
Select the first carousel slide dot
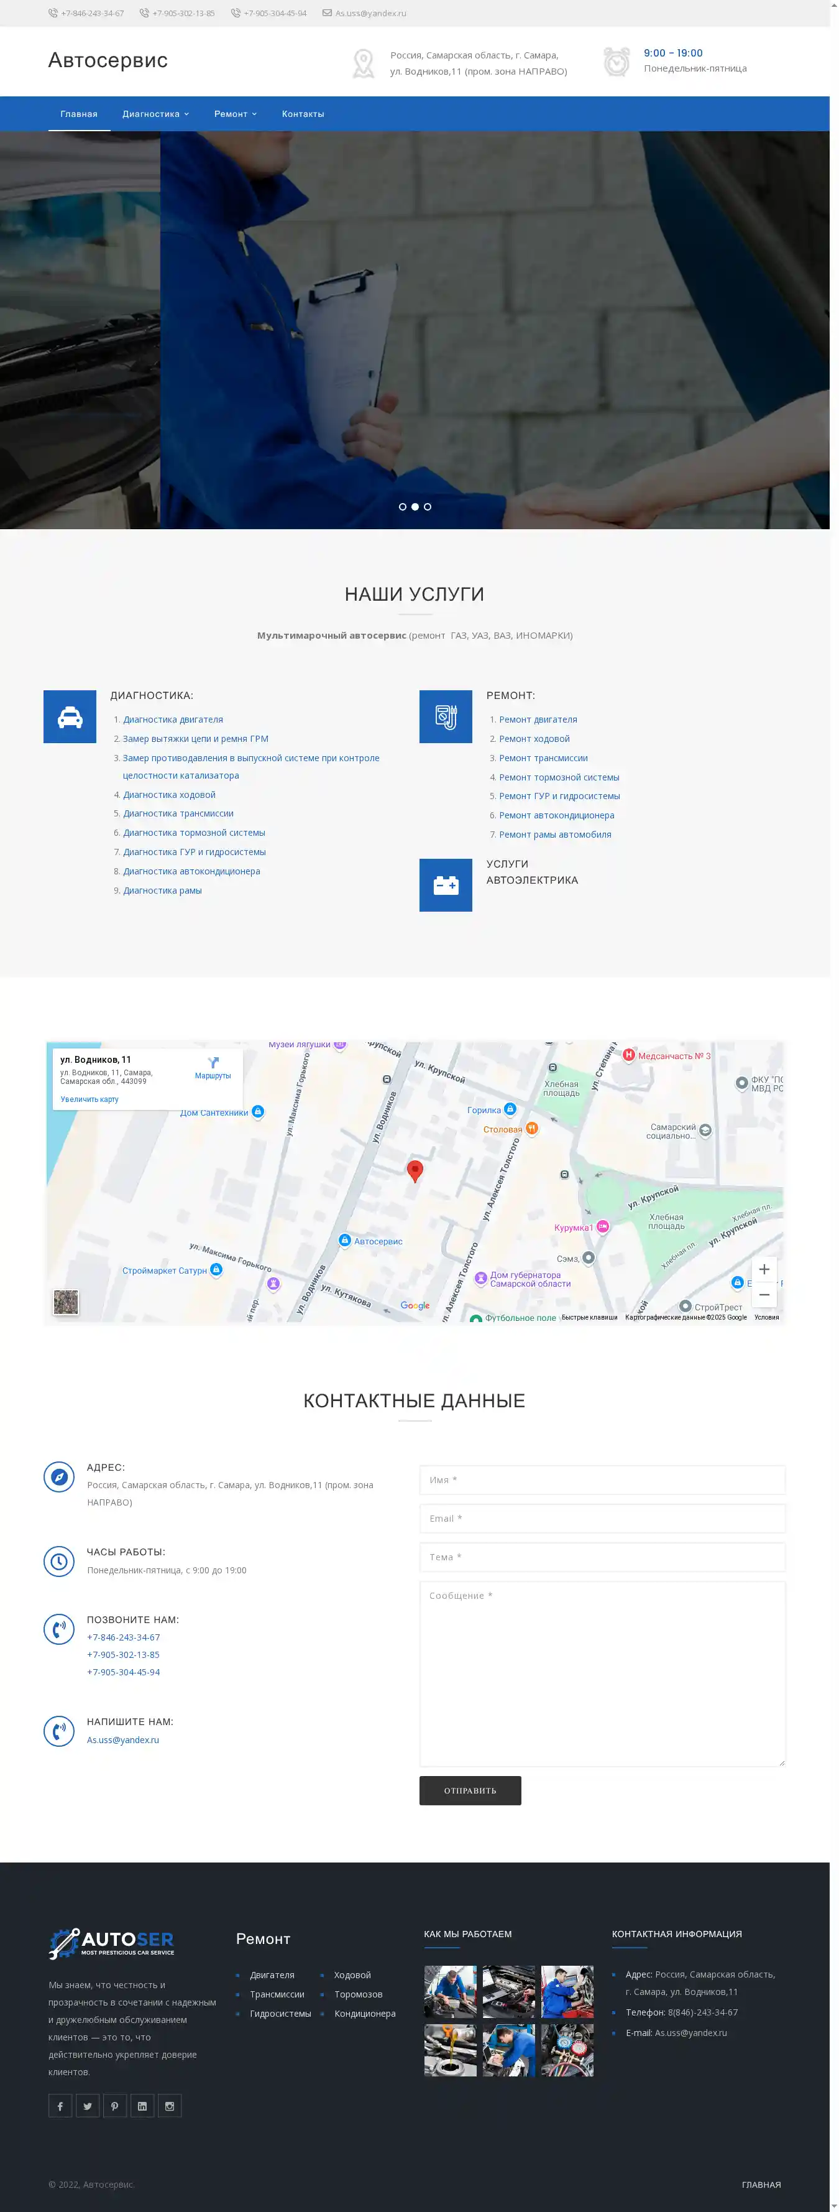tap(402, 507)
